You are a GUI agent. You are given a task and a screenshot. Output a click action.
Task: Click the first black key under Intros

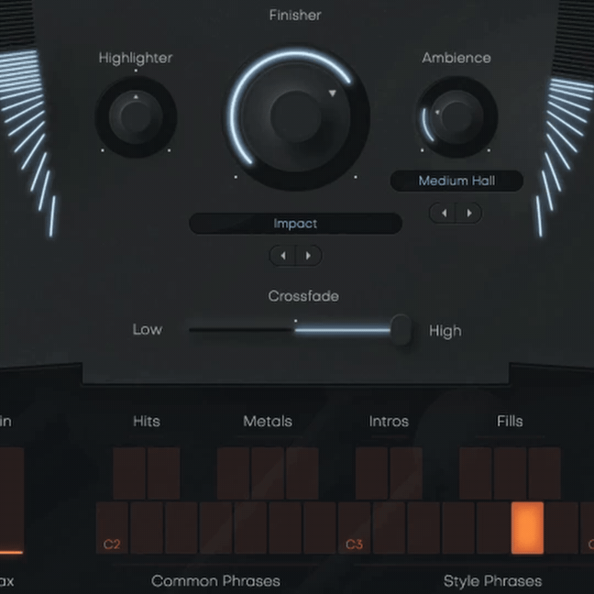point(372,473)
